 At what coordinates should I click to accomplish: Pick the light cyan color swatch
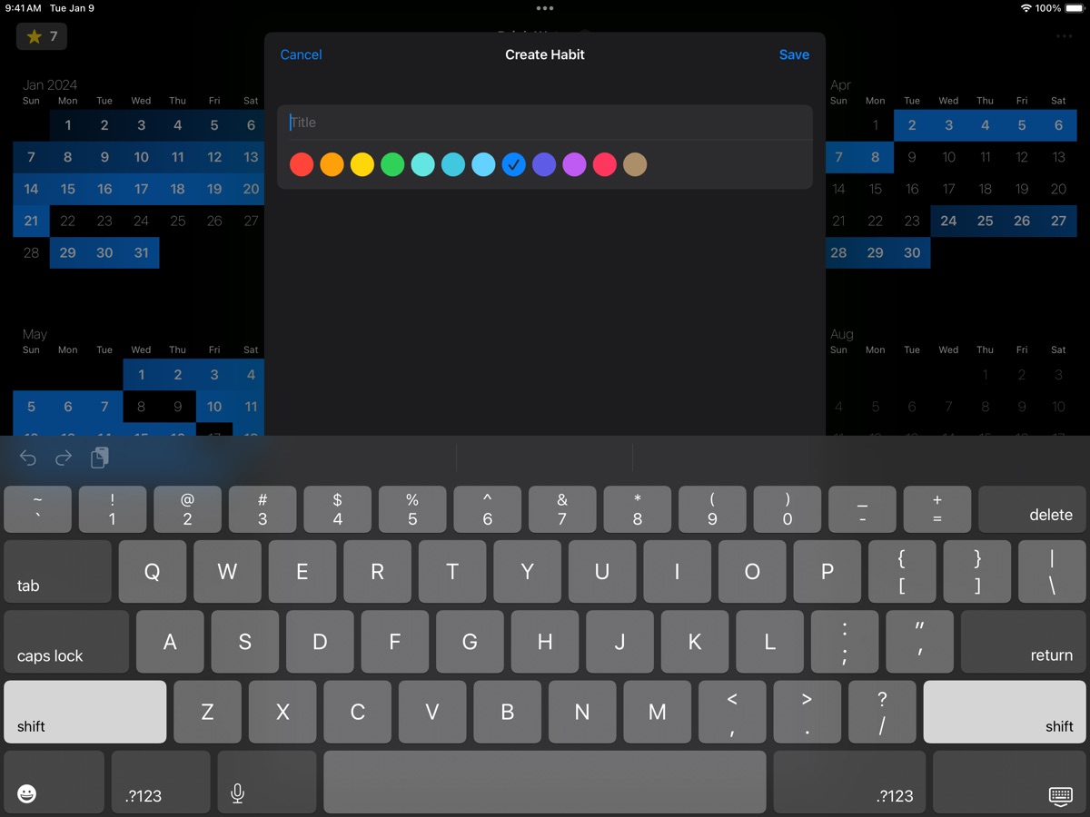(483, 164)
